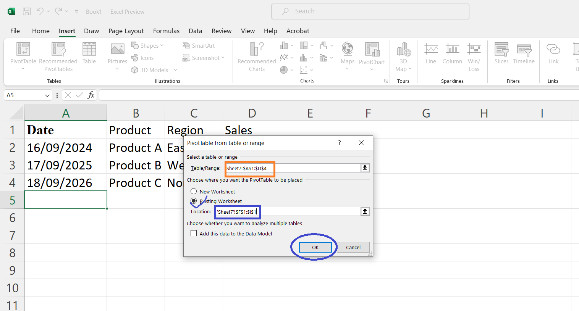Open the Maps chart option

click(x=348, y=56)
